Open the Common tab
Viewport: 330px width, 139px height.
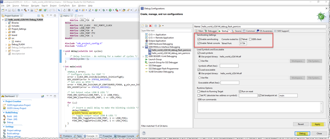coord(249,31)
